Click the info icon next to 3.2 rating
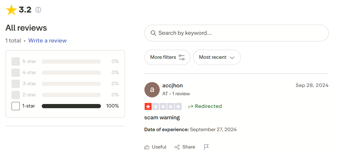 [38, 10]
